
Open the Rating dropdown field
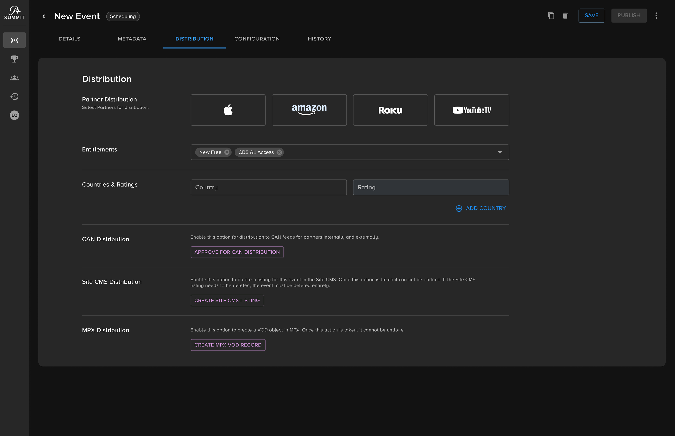(431, 188)
